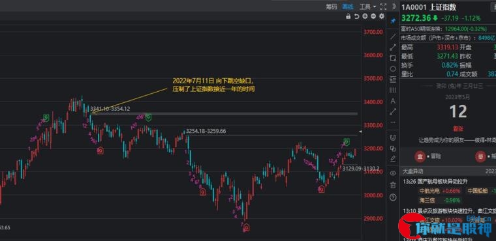Image resolution: width=496 pixels, height=241 pixels.
Task: Select the ellipse drawing tool
Action: tap(393, 68)
